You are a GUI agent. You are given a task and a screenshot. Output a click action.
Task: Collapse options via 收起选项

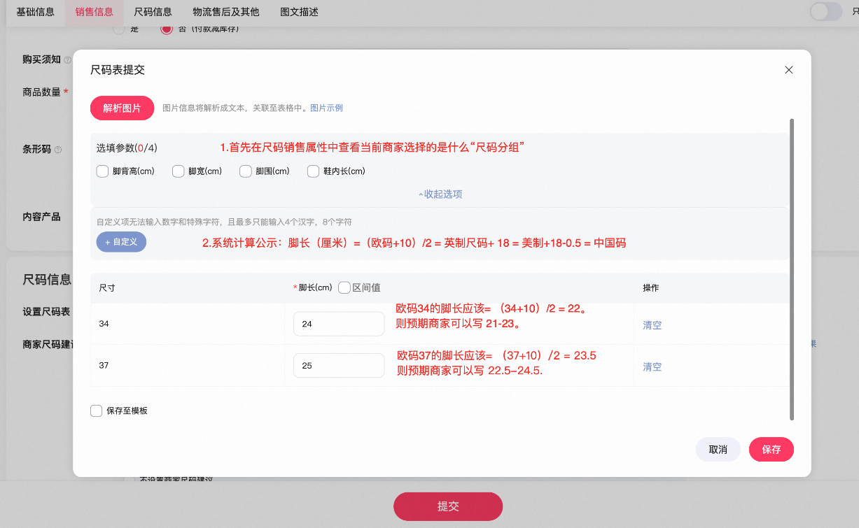pos(440,194)
